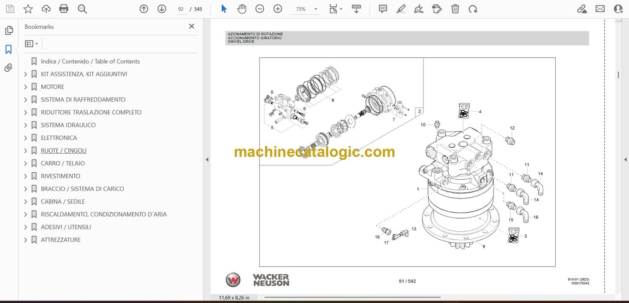
Task: Close the Bookmarks panel
Action: [192, 26]
